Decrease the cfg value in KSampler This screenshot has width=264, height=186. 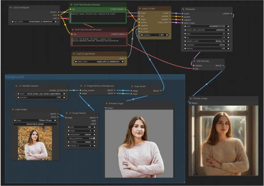185,37
